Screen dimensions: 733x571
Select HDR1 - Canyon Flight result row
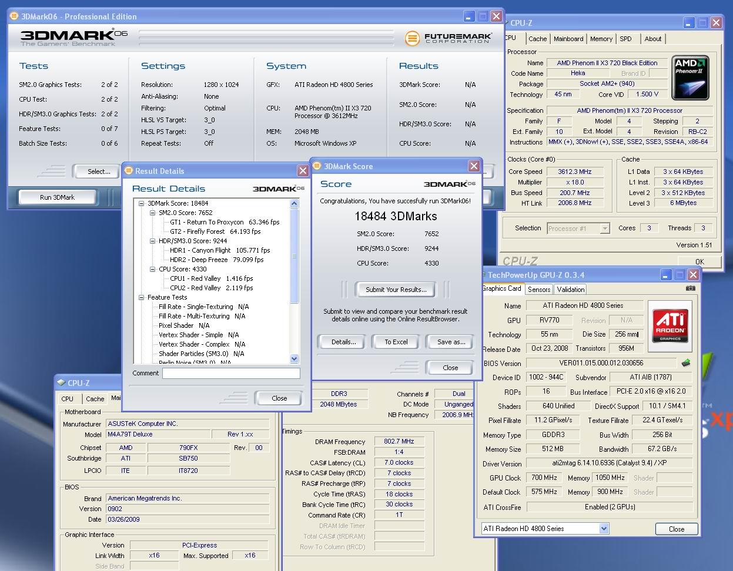tap(219, 250)
